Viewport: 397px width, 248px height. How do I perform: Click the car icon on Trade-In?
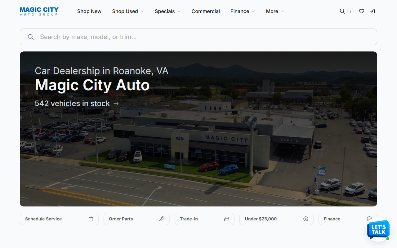(227, 219)
